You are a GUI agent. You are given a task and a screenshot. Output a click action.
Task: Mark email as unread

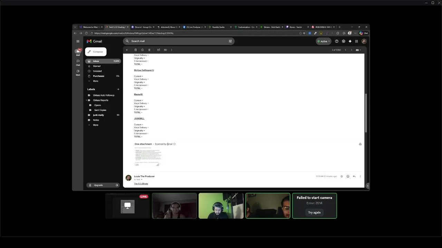click(x=158, y=50)
